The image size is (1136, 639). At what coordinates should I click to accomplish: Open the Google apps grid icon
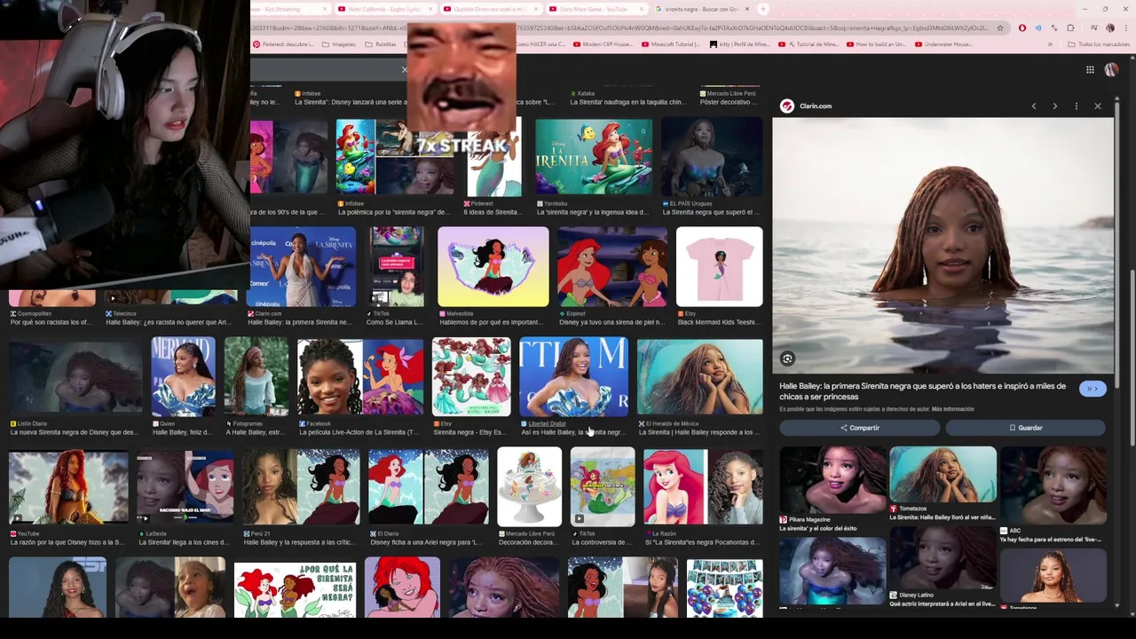tap(1090, 69)
